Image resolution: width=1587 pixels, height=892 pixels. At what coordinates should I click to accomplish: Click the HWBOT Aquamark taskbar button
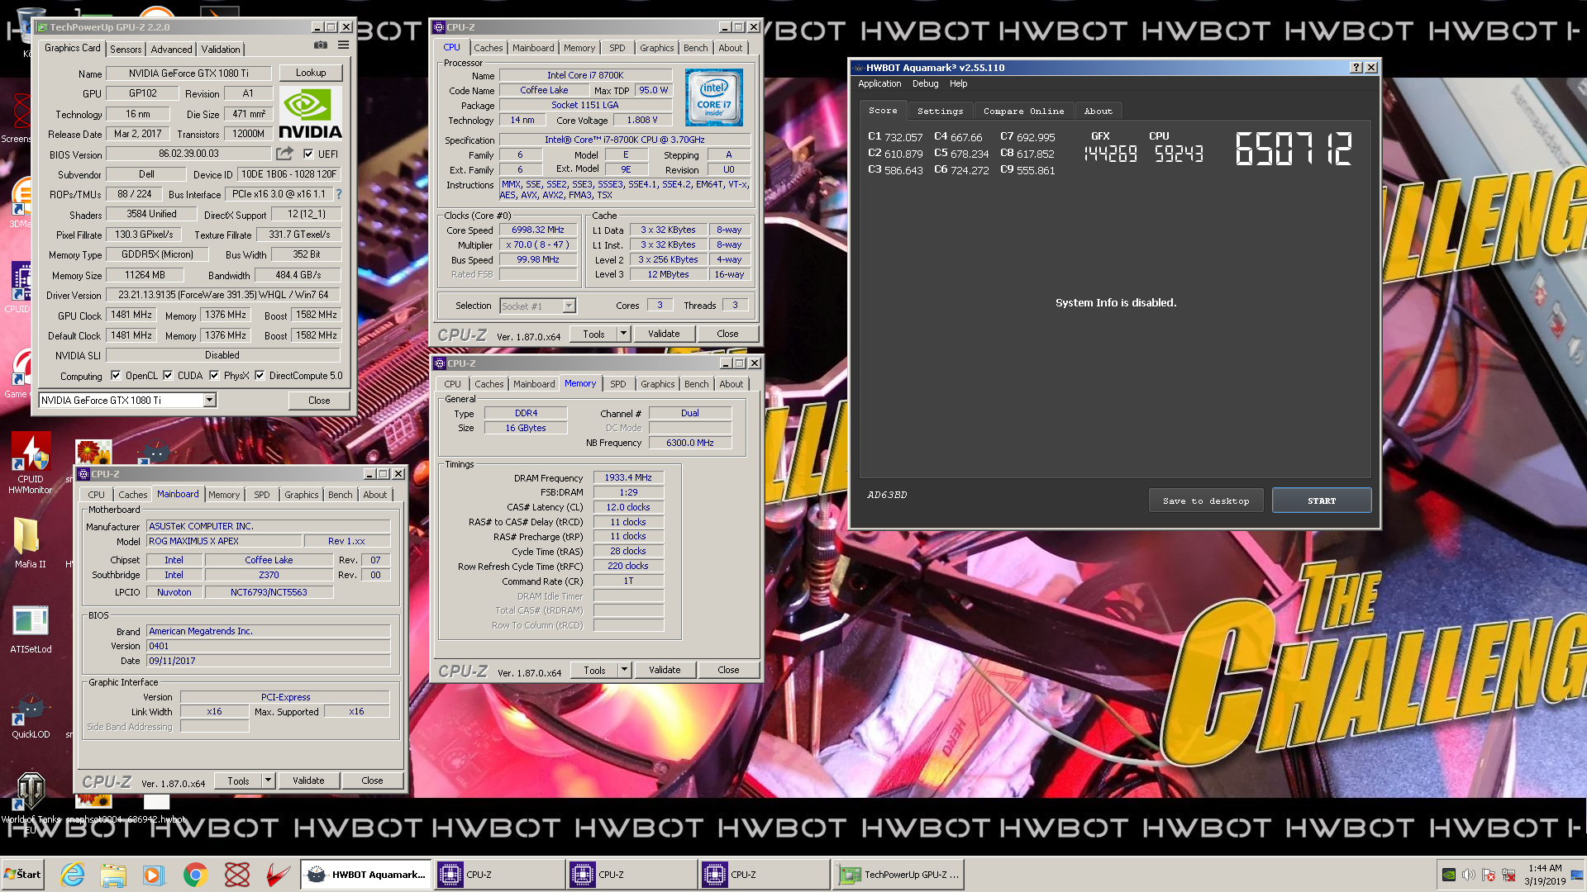pyautogui.click(x=365, y=875)
